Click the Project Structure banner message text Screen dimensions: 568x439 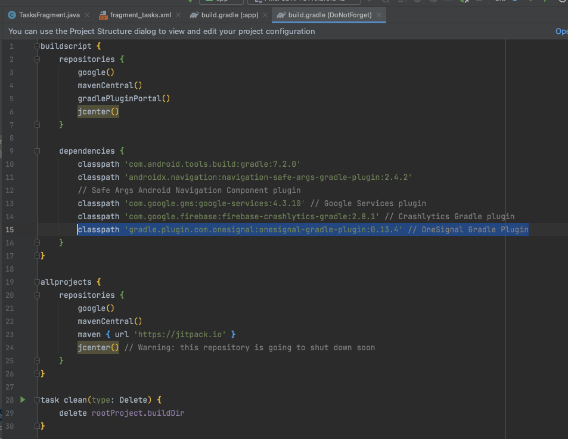tap(162, 31)
